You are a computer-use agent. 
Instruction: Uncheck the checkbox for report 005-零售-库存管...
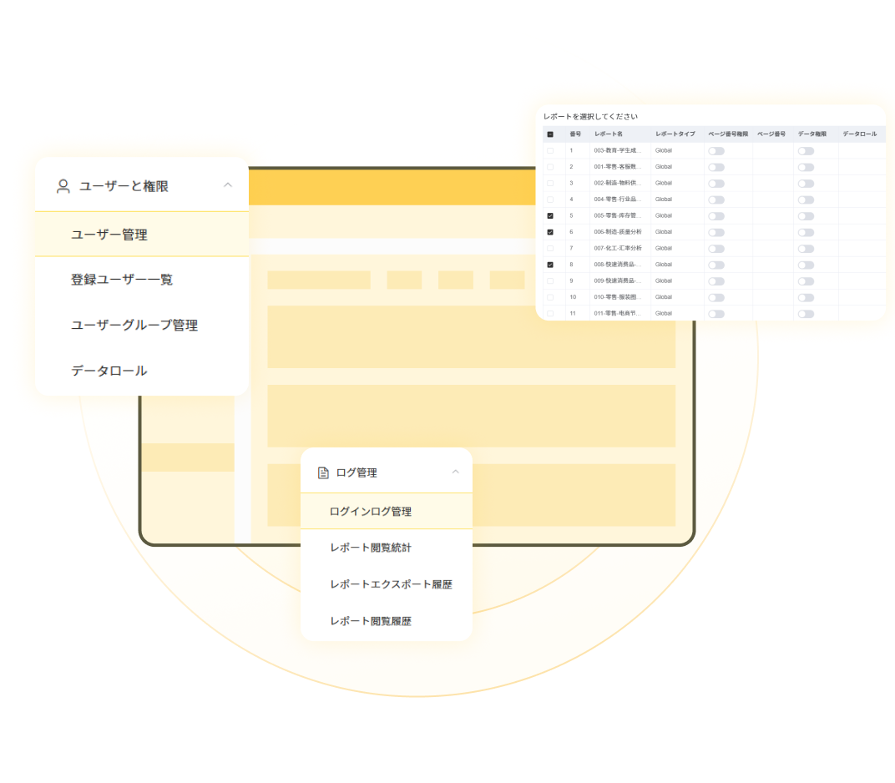549,215
